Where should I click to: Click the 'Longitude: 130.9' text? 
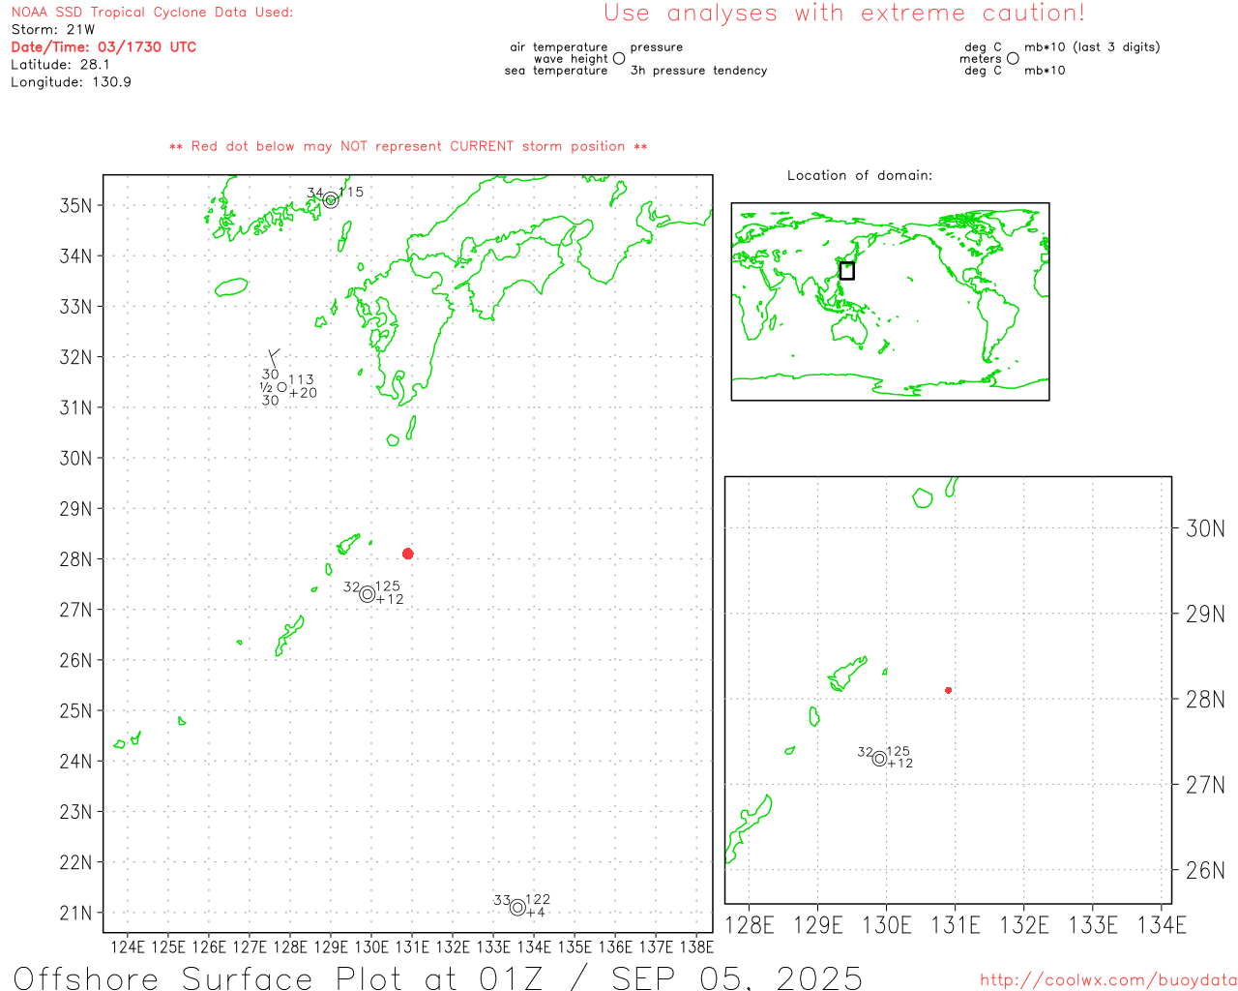[71, 82]
